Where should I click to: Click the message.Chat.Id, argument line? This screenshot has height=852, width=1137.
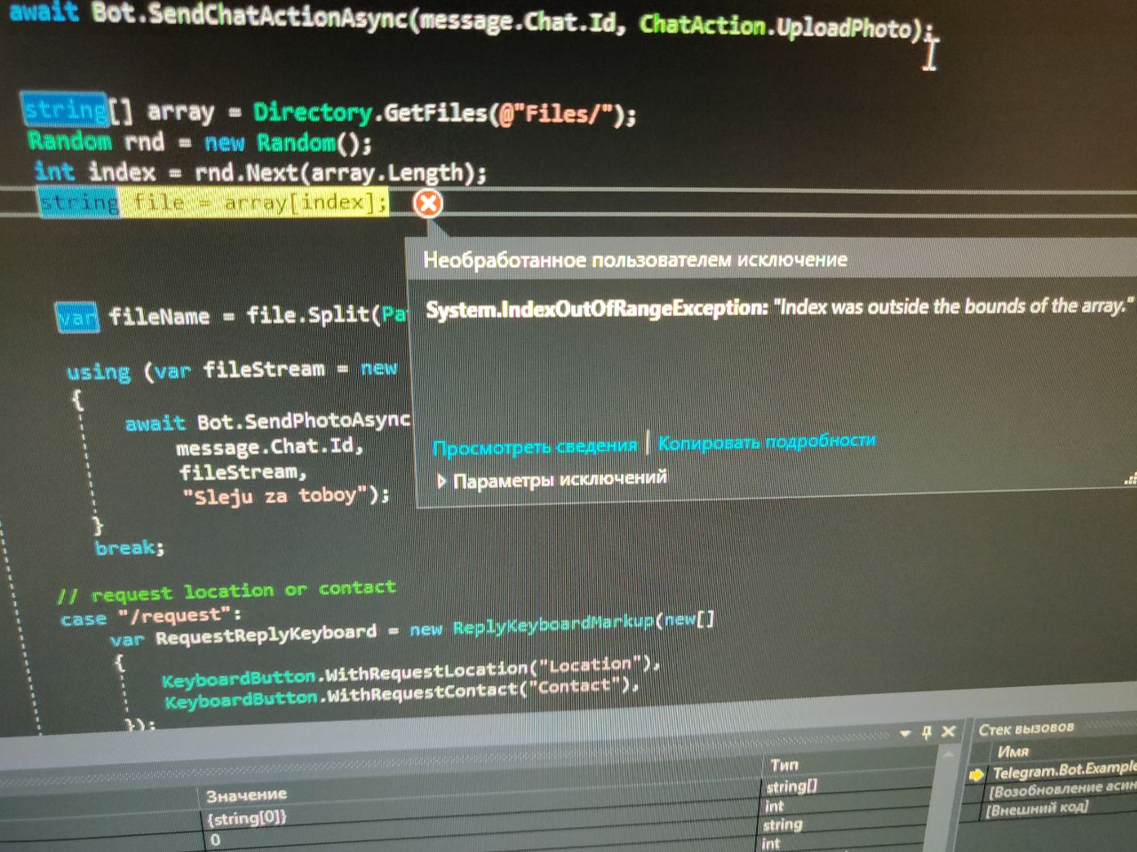tap(270, 446)
